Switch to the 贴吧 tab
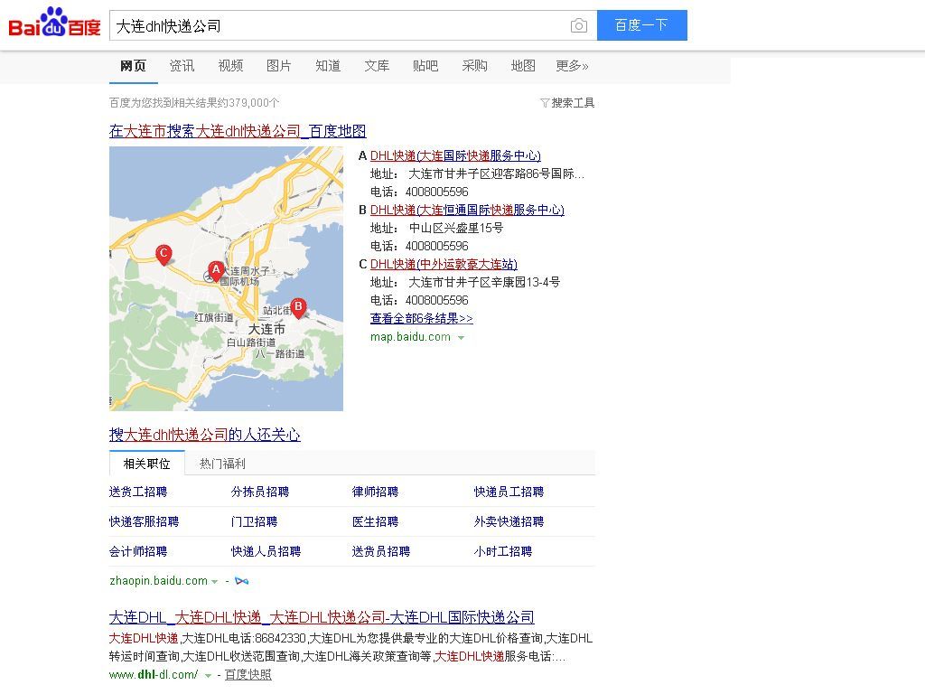The image size is (925, 694). [425, 65]
